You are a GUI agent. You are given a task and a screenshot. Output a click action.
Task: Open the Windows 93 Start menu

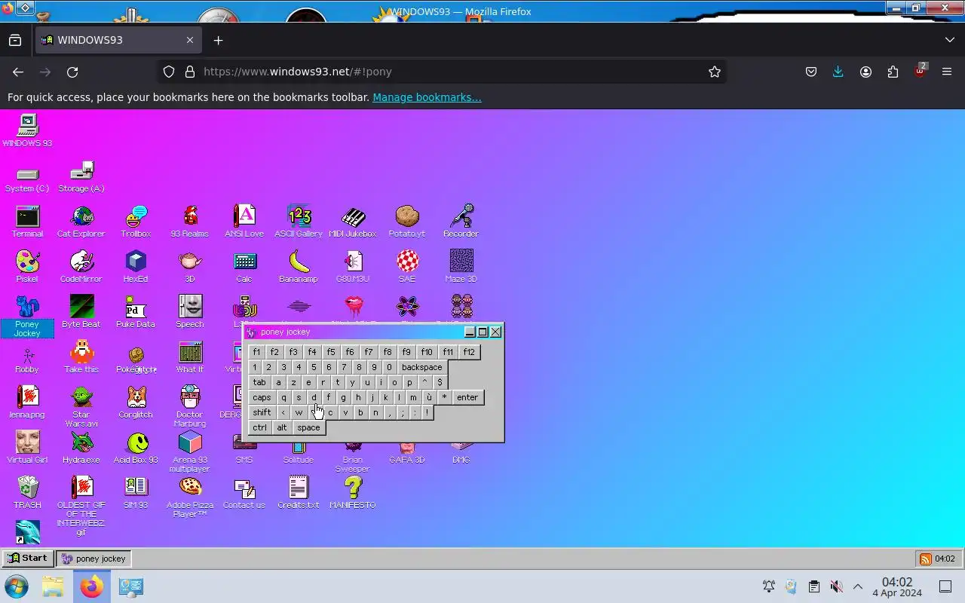pos(28,559)
